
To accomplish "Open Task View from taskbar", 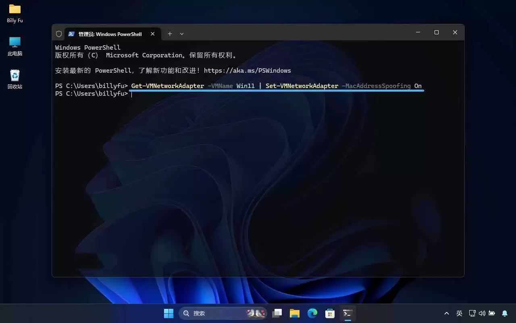I will point(277,313).
